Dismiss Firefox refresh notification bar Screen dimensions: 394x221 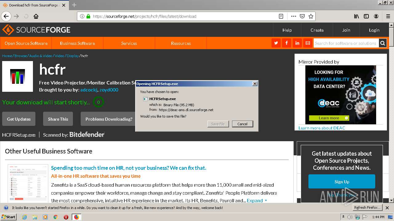click(x=388, y=208)
